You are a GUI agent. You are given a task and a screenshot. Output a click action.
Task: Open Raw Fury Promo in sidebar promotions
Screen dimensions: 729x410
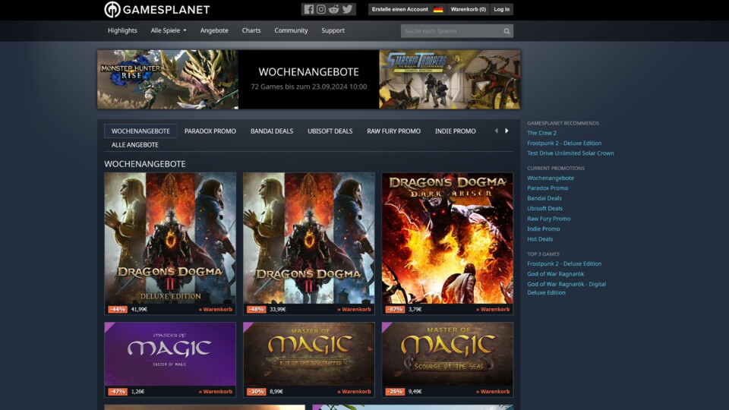point(548,219)
